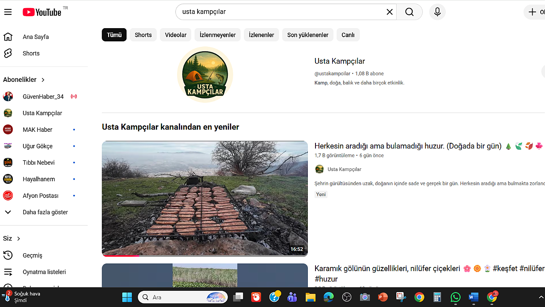
Task: Click the red watch progress bar on thumbnail
Action: 120,255
